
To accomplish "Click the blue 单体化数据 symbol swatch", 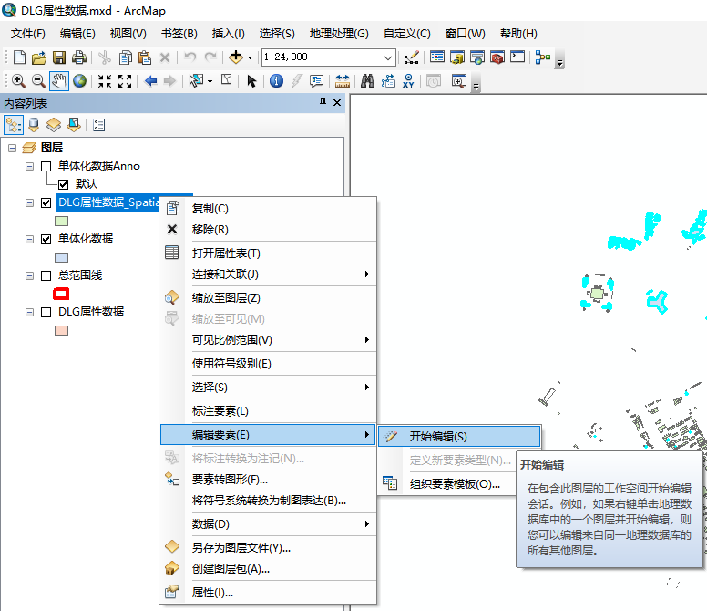I will tap(61, 258).
